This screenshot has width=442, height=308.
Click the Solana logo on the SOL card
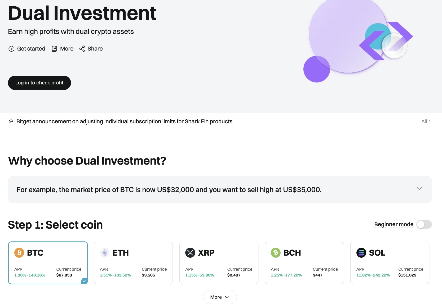pos(361,253)
